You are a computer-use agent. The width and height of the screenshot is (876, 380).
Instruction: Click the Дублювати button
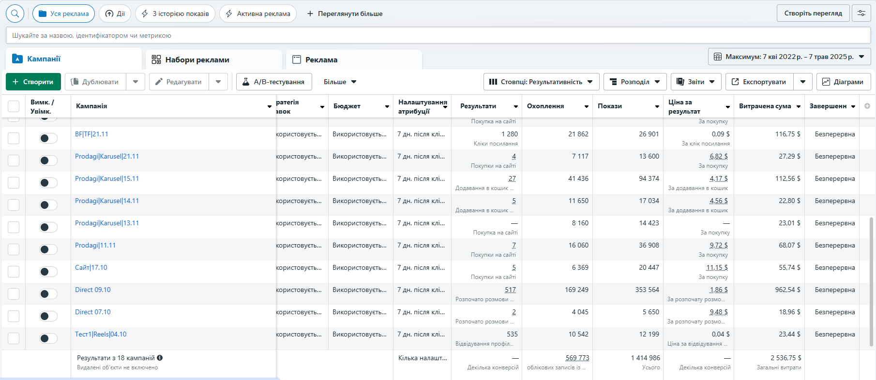(95, 82)
